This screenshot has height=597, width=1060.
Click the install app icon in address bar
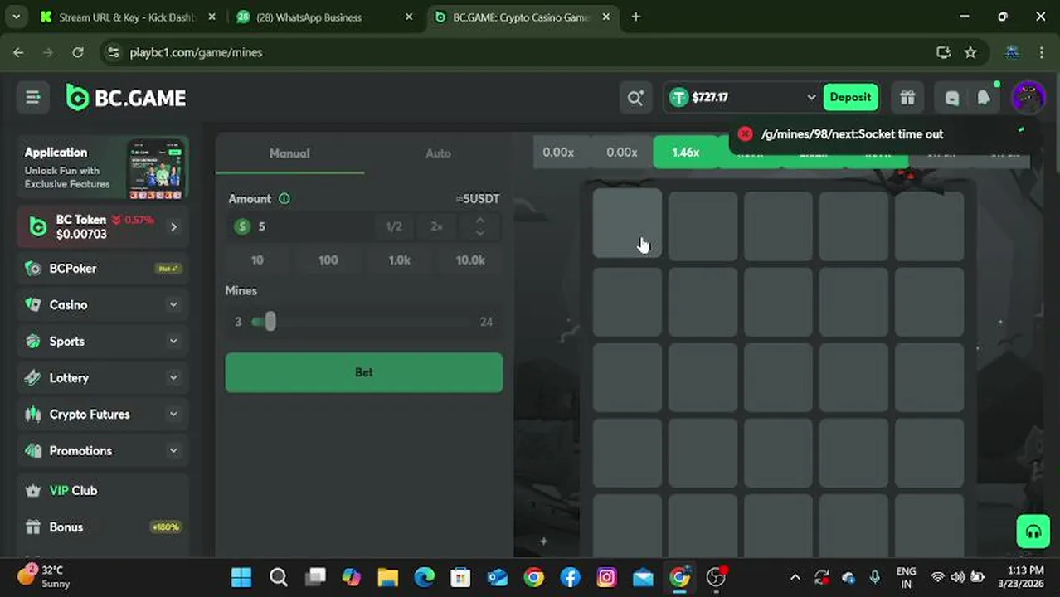(943, 52)
